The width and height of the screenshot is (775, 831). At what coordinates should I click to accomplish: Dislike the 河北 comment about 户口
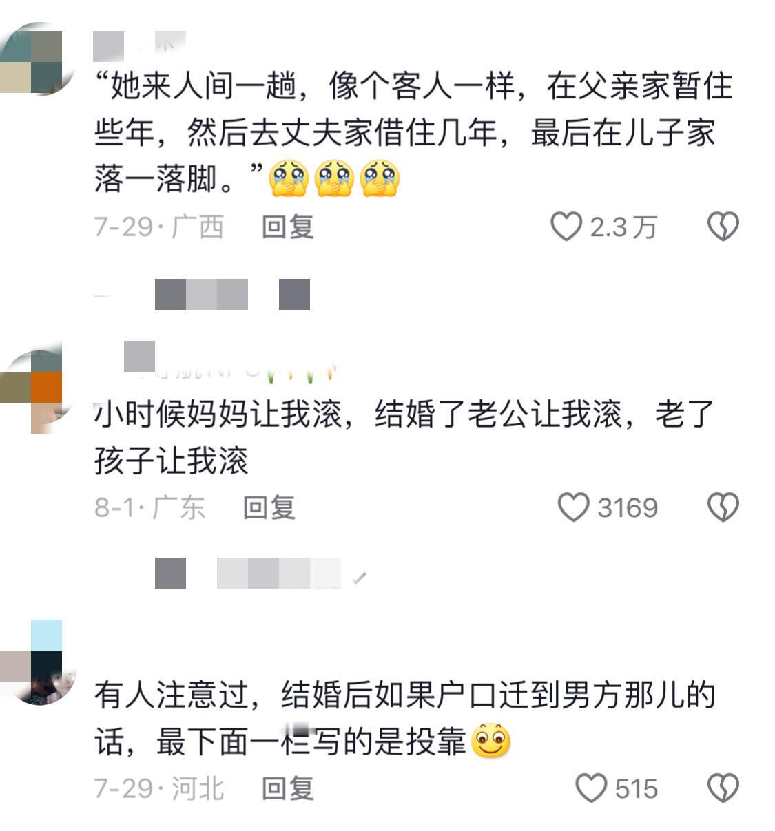723,788
